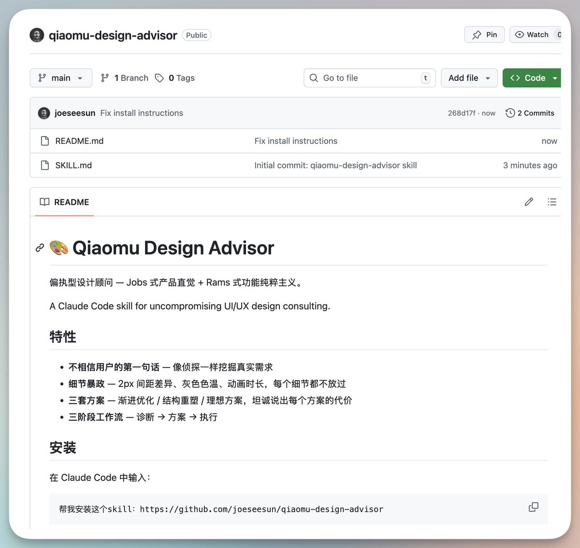
Task: Click the Public visibility badge
Action: click(x=197, y=35)
